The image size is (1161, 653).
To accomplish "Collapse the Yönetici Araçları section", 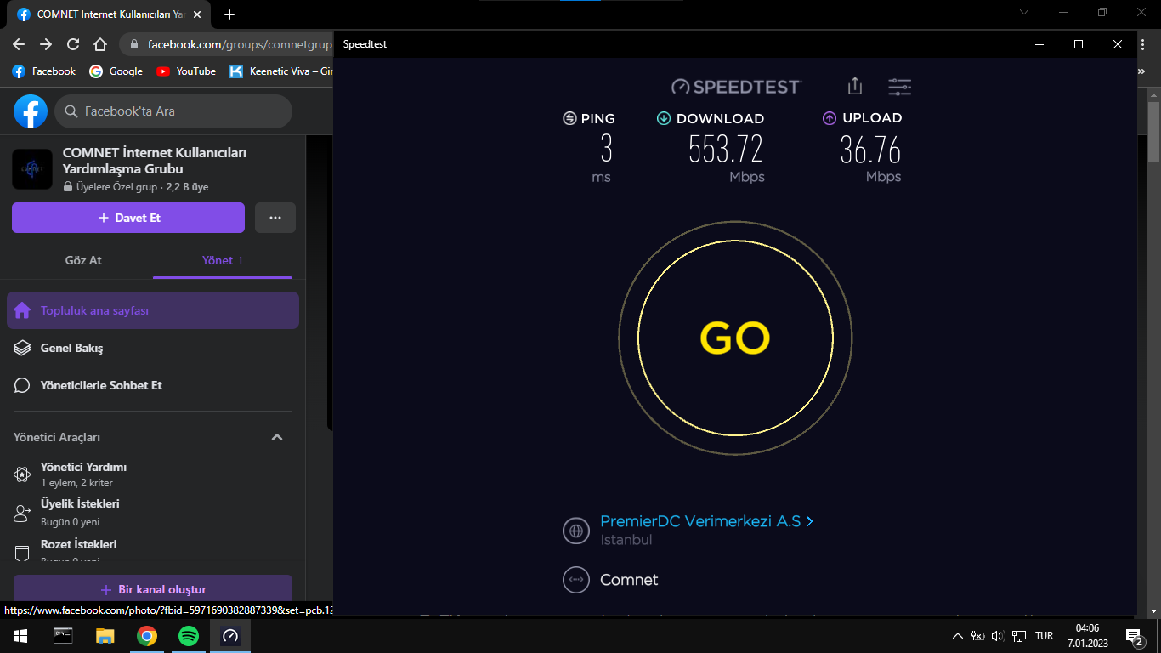I will click(276, 437).
